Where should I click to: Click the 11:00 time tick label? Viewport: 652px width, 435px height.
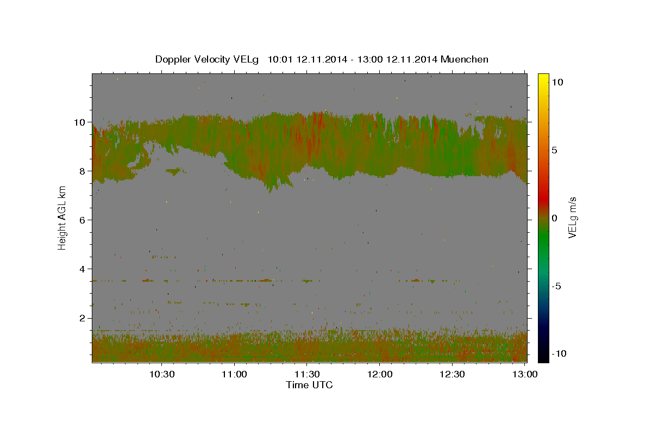coord(235,374)
